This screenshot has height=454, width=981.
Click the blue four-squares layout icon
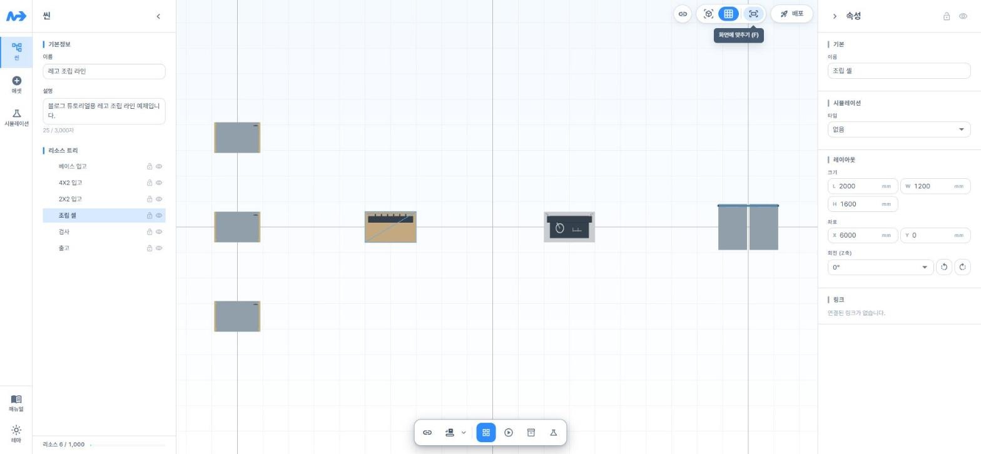point(486,433)
